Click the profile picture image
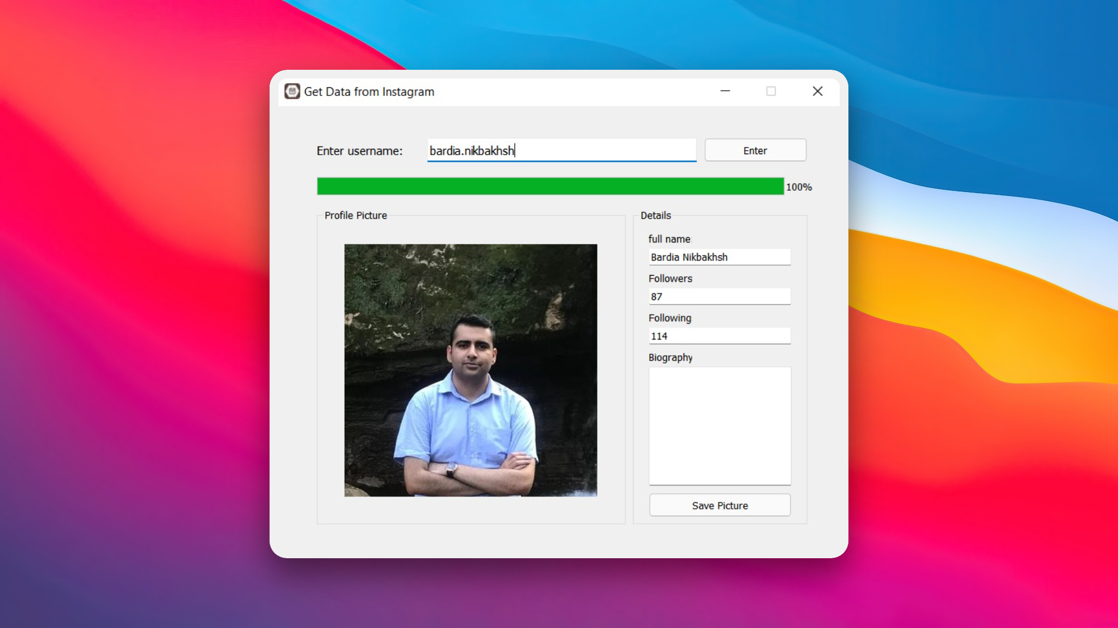This screenshot has height=628, width=1118. pyautogui.click(x=470, y=370)
